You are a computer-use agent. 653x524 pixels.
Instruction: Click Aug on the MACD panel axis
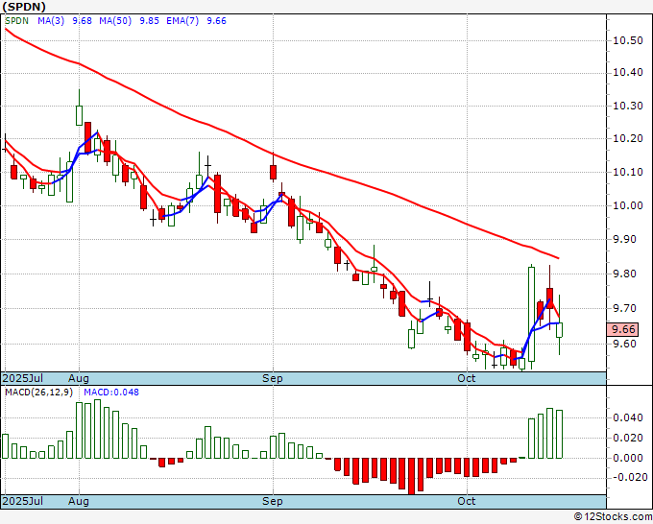coord(79,501)
